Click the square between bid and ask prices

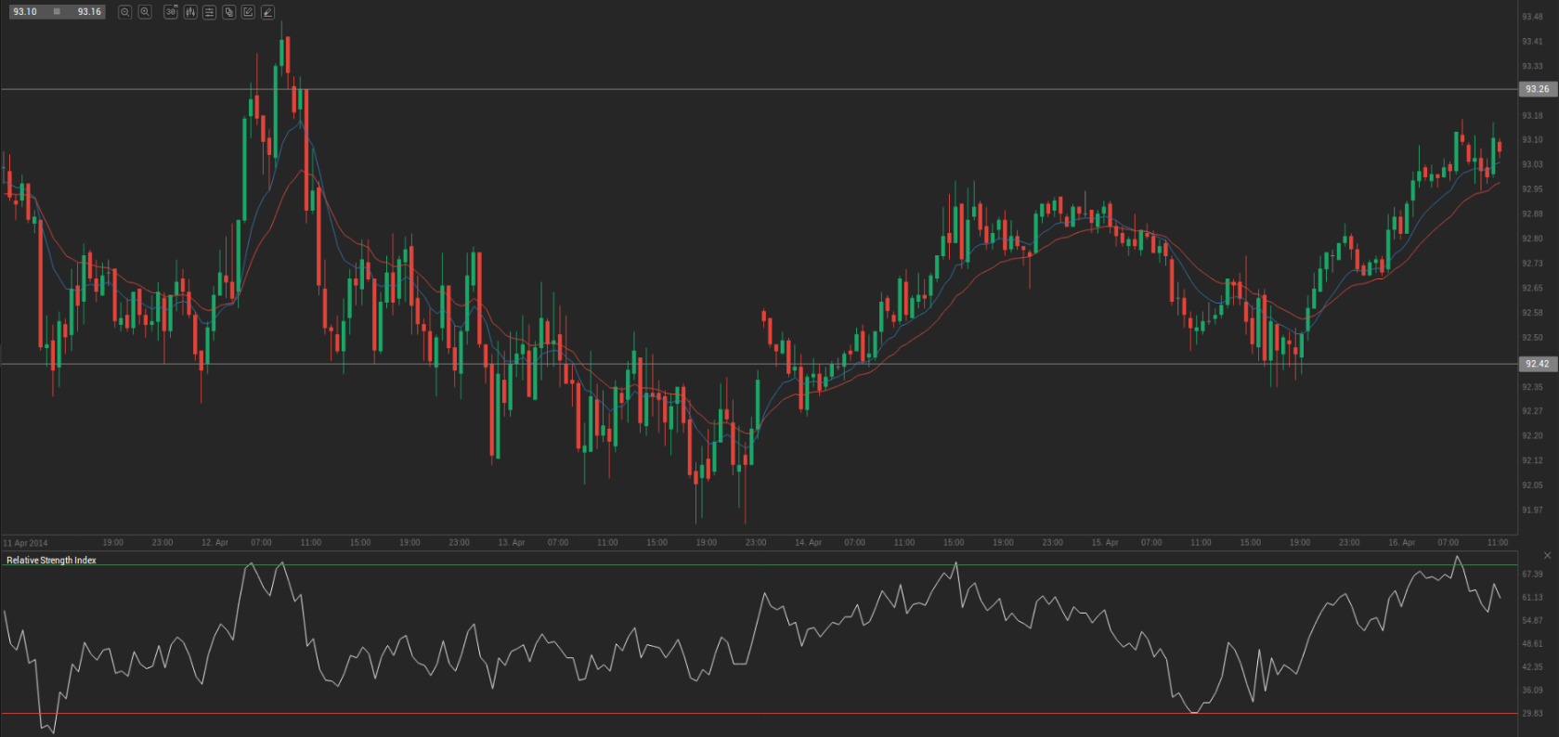click(x=57, y=12)
